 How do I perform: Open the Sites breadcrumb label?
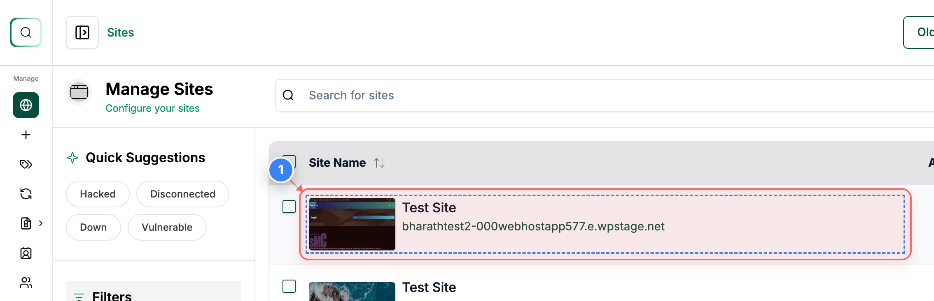tap(120, 32)
